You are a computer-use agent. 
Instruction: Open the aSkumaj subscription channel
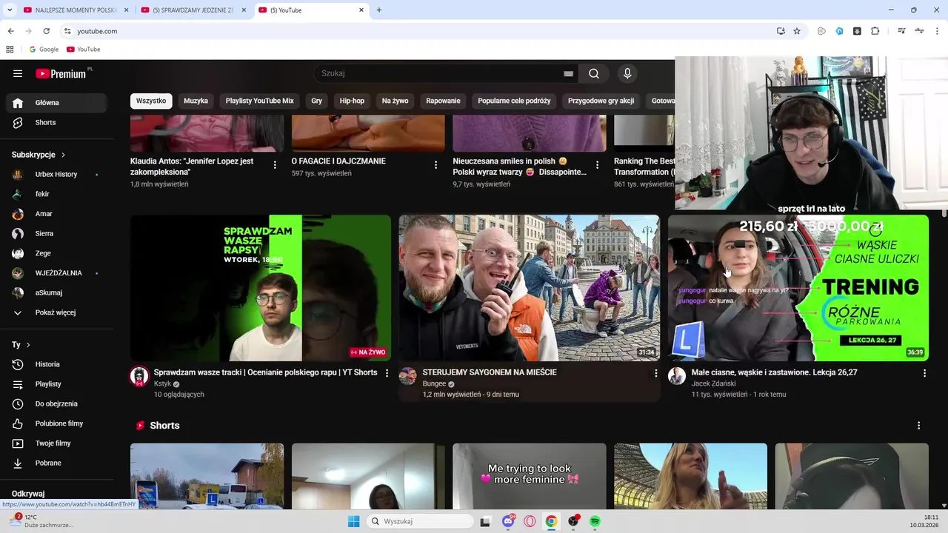point(57,292)
